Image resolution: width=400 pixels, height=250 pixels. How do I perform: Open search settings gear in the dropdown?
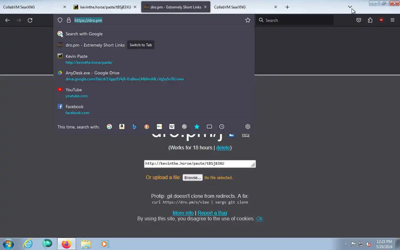tap(248, 127)
